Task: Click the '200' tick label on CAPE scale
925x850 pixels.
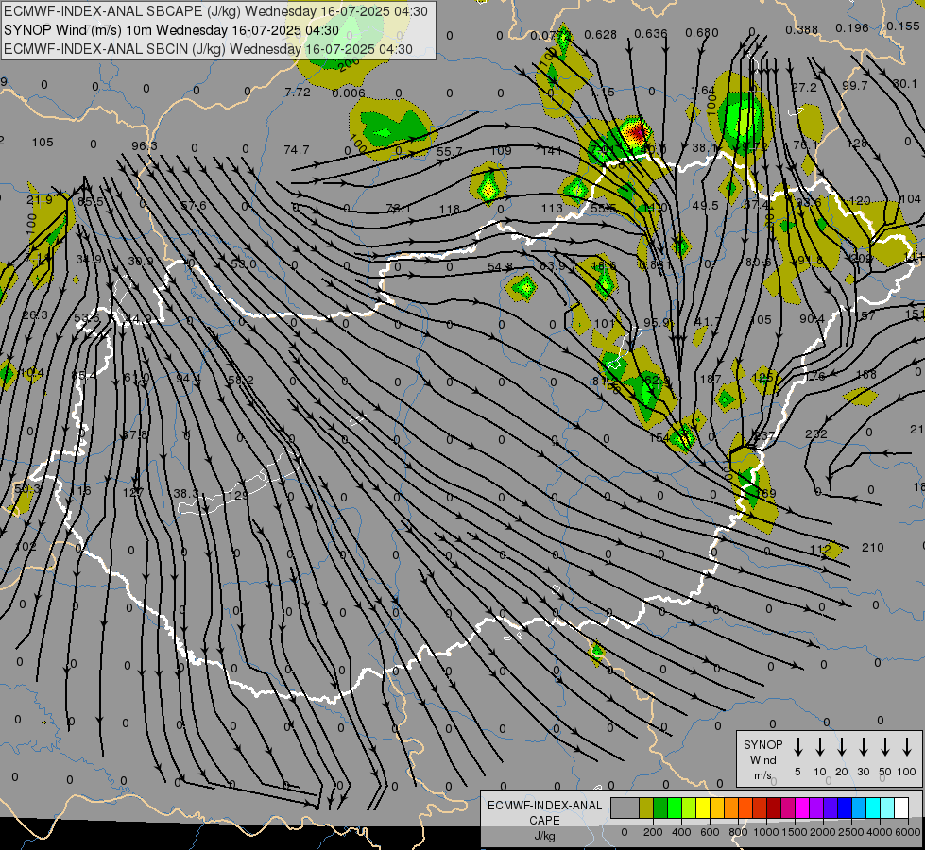Action: pyautogui.click(x=653, y=832)
